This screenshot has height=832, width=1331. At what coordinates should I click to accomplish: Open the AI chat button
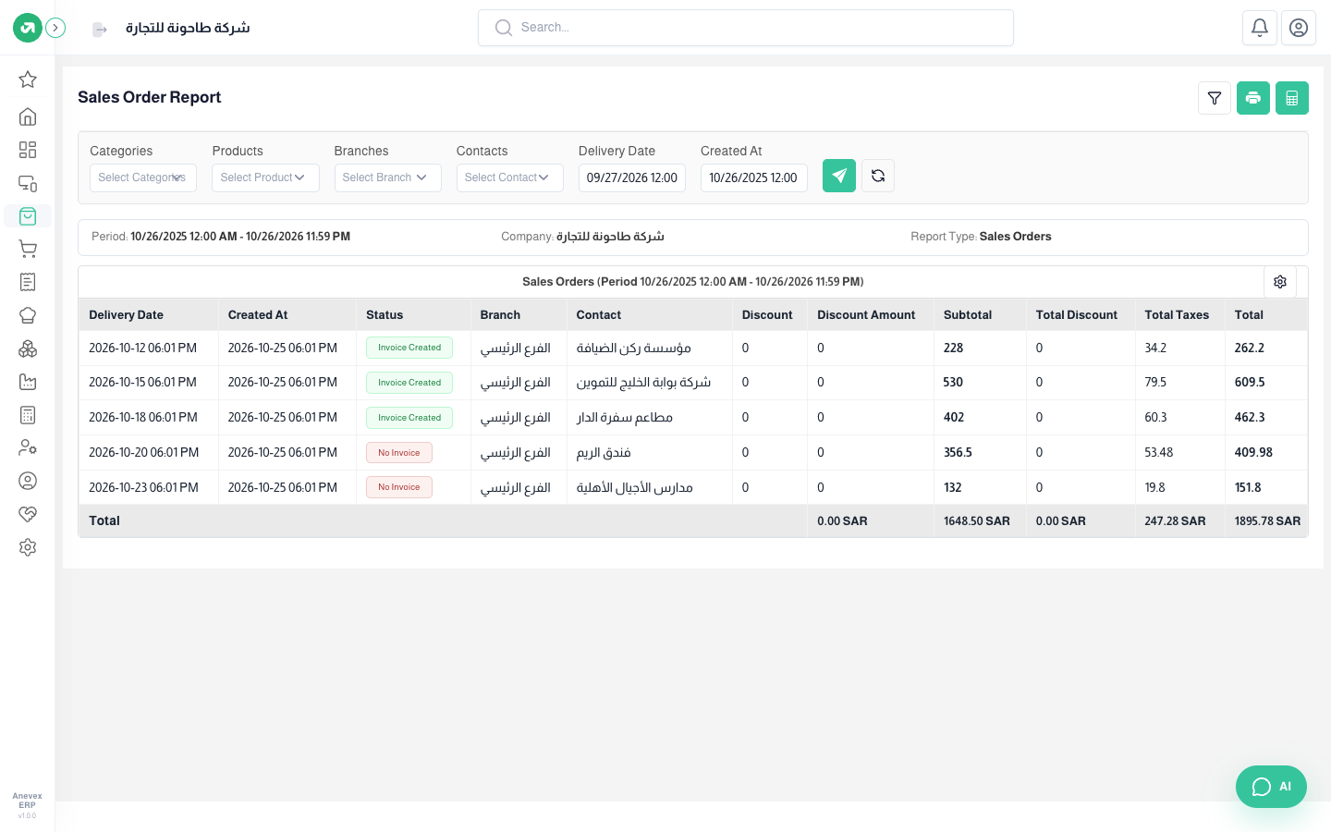pos(1271,787)
